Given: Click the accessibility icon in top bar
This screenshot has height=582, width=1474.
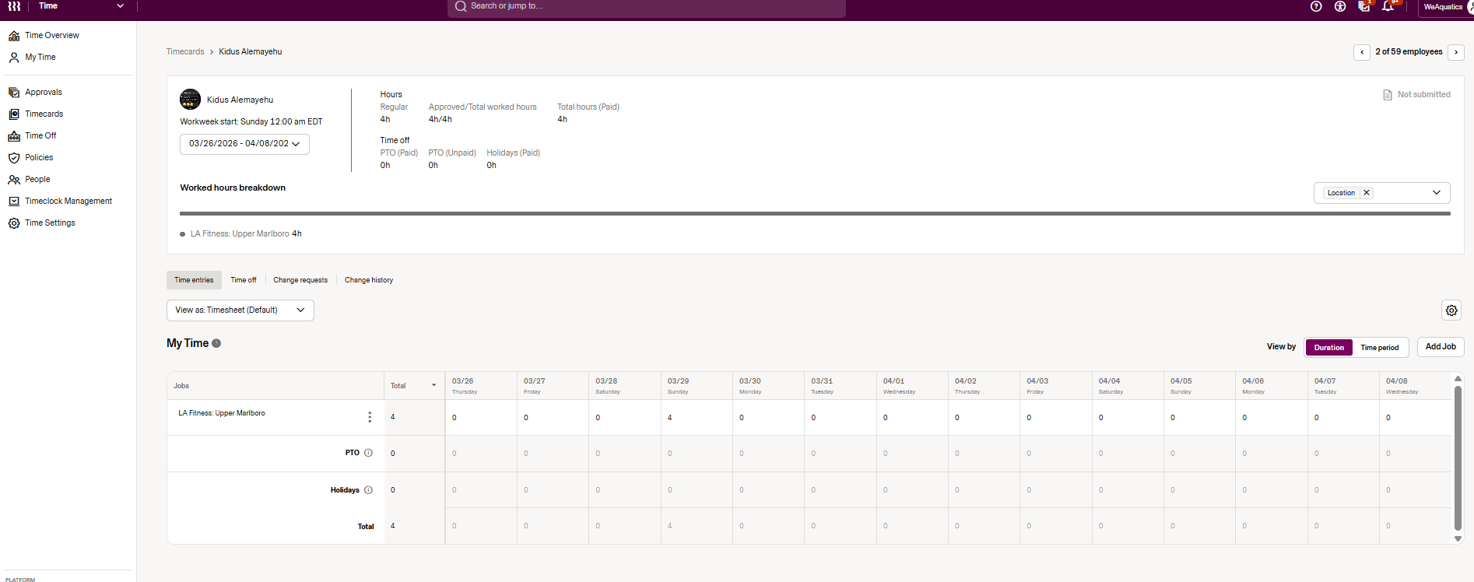Looking at the screenshot, I should 1340,6.
